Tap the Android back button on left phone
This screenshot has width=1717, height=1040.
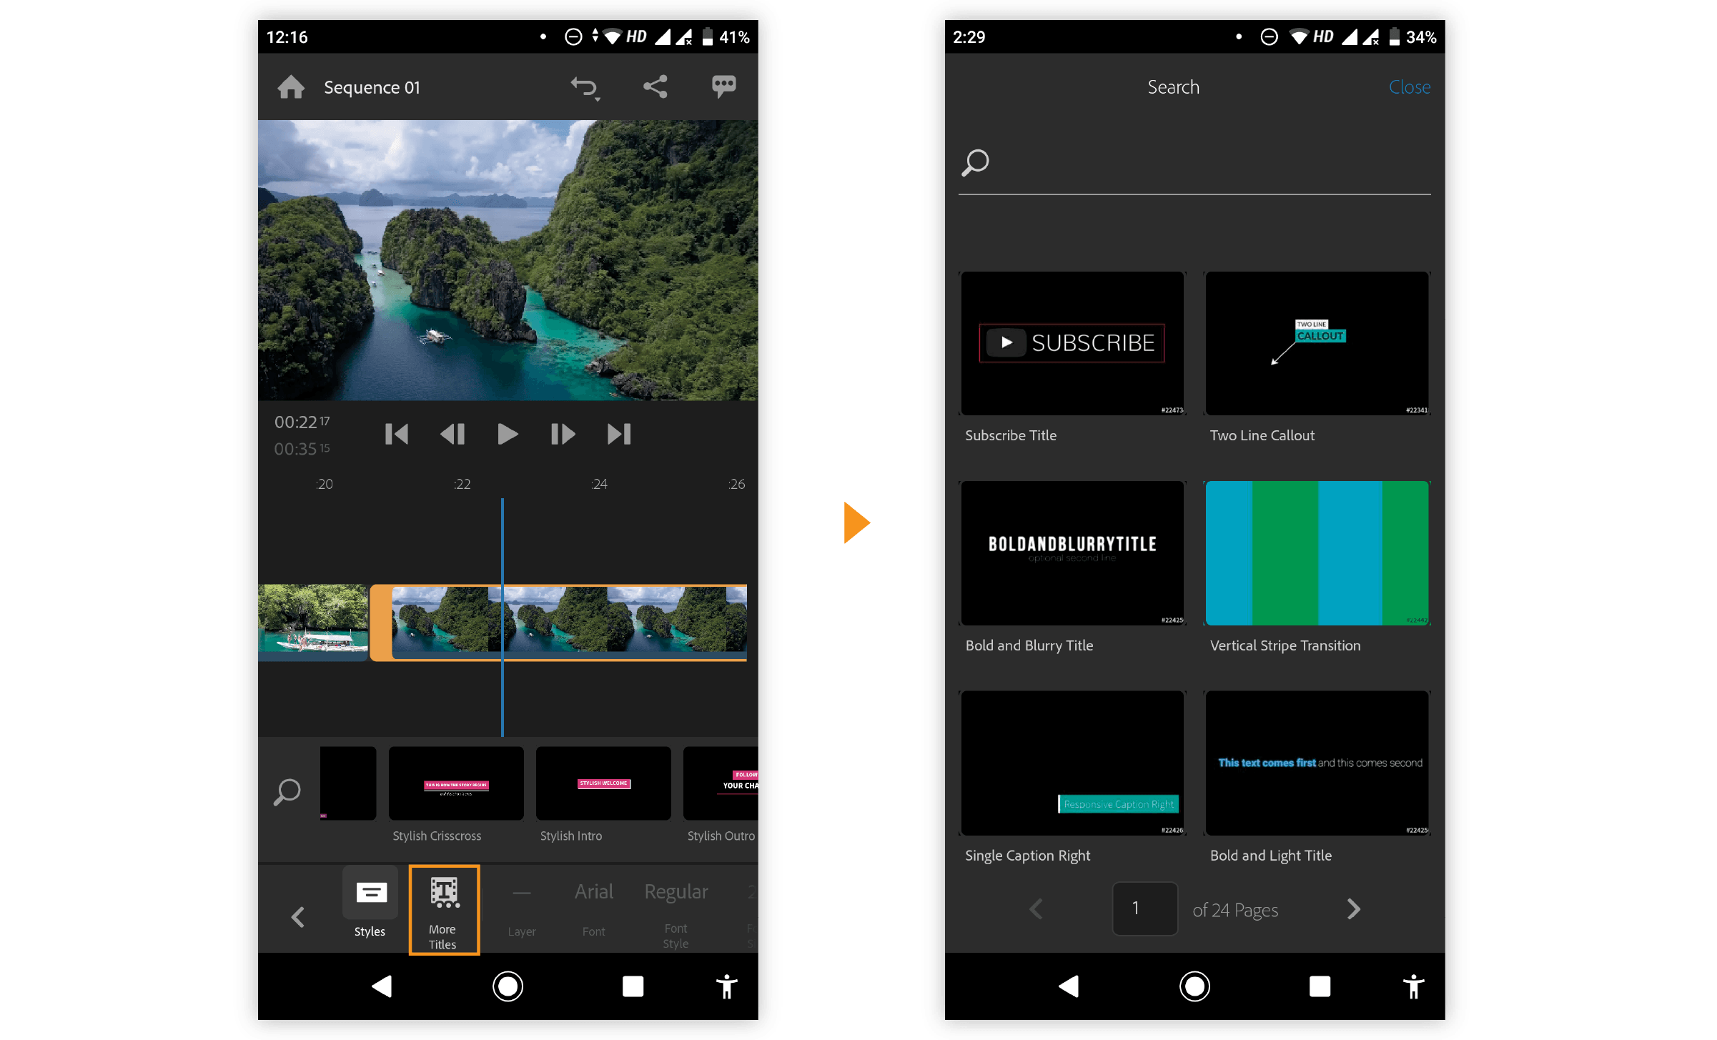pos(382,986)
